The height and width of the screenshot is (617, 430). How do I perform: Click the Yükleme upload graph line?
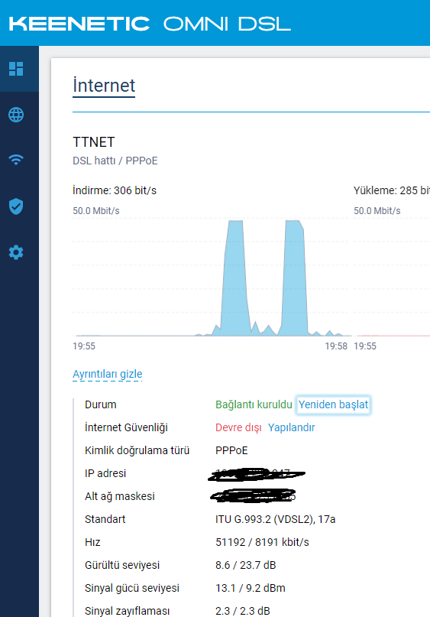pos(393,336)
